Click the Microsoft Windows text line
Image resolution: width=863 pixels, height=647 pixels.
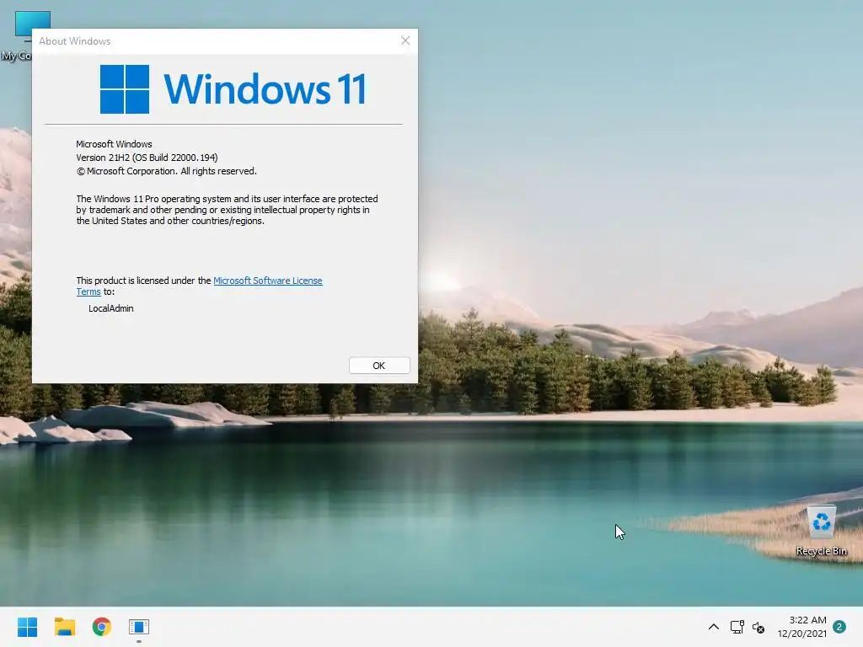114,144
